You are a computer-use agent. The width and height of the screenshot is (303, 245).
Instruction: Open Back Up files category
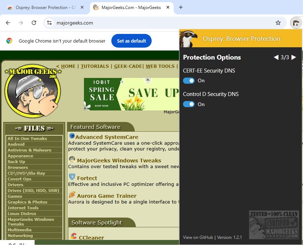pos(16,162)
